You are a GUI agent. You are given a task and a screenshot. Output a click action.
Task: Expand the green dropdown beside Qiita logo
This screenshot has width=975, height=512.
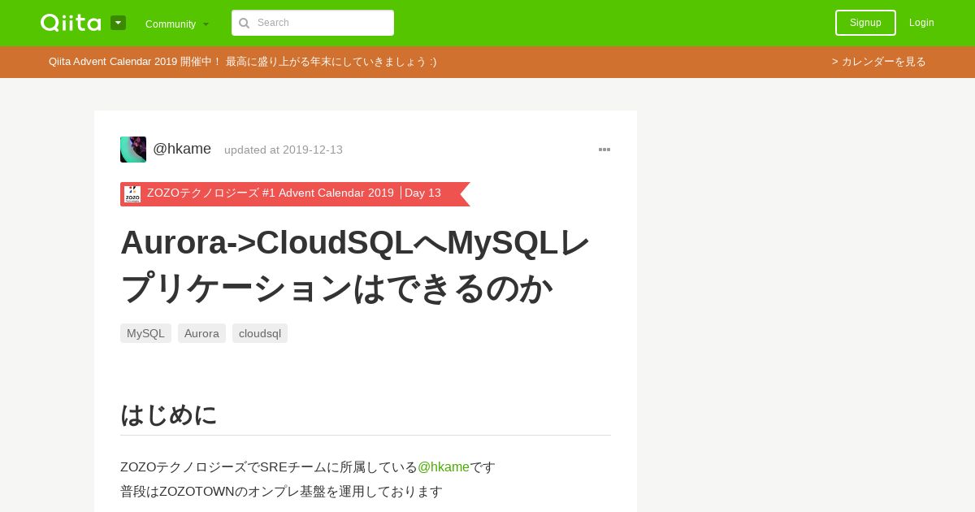coord(118,23)
